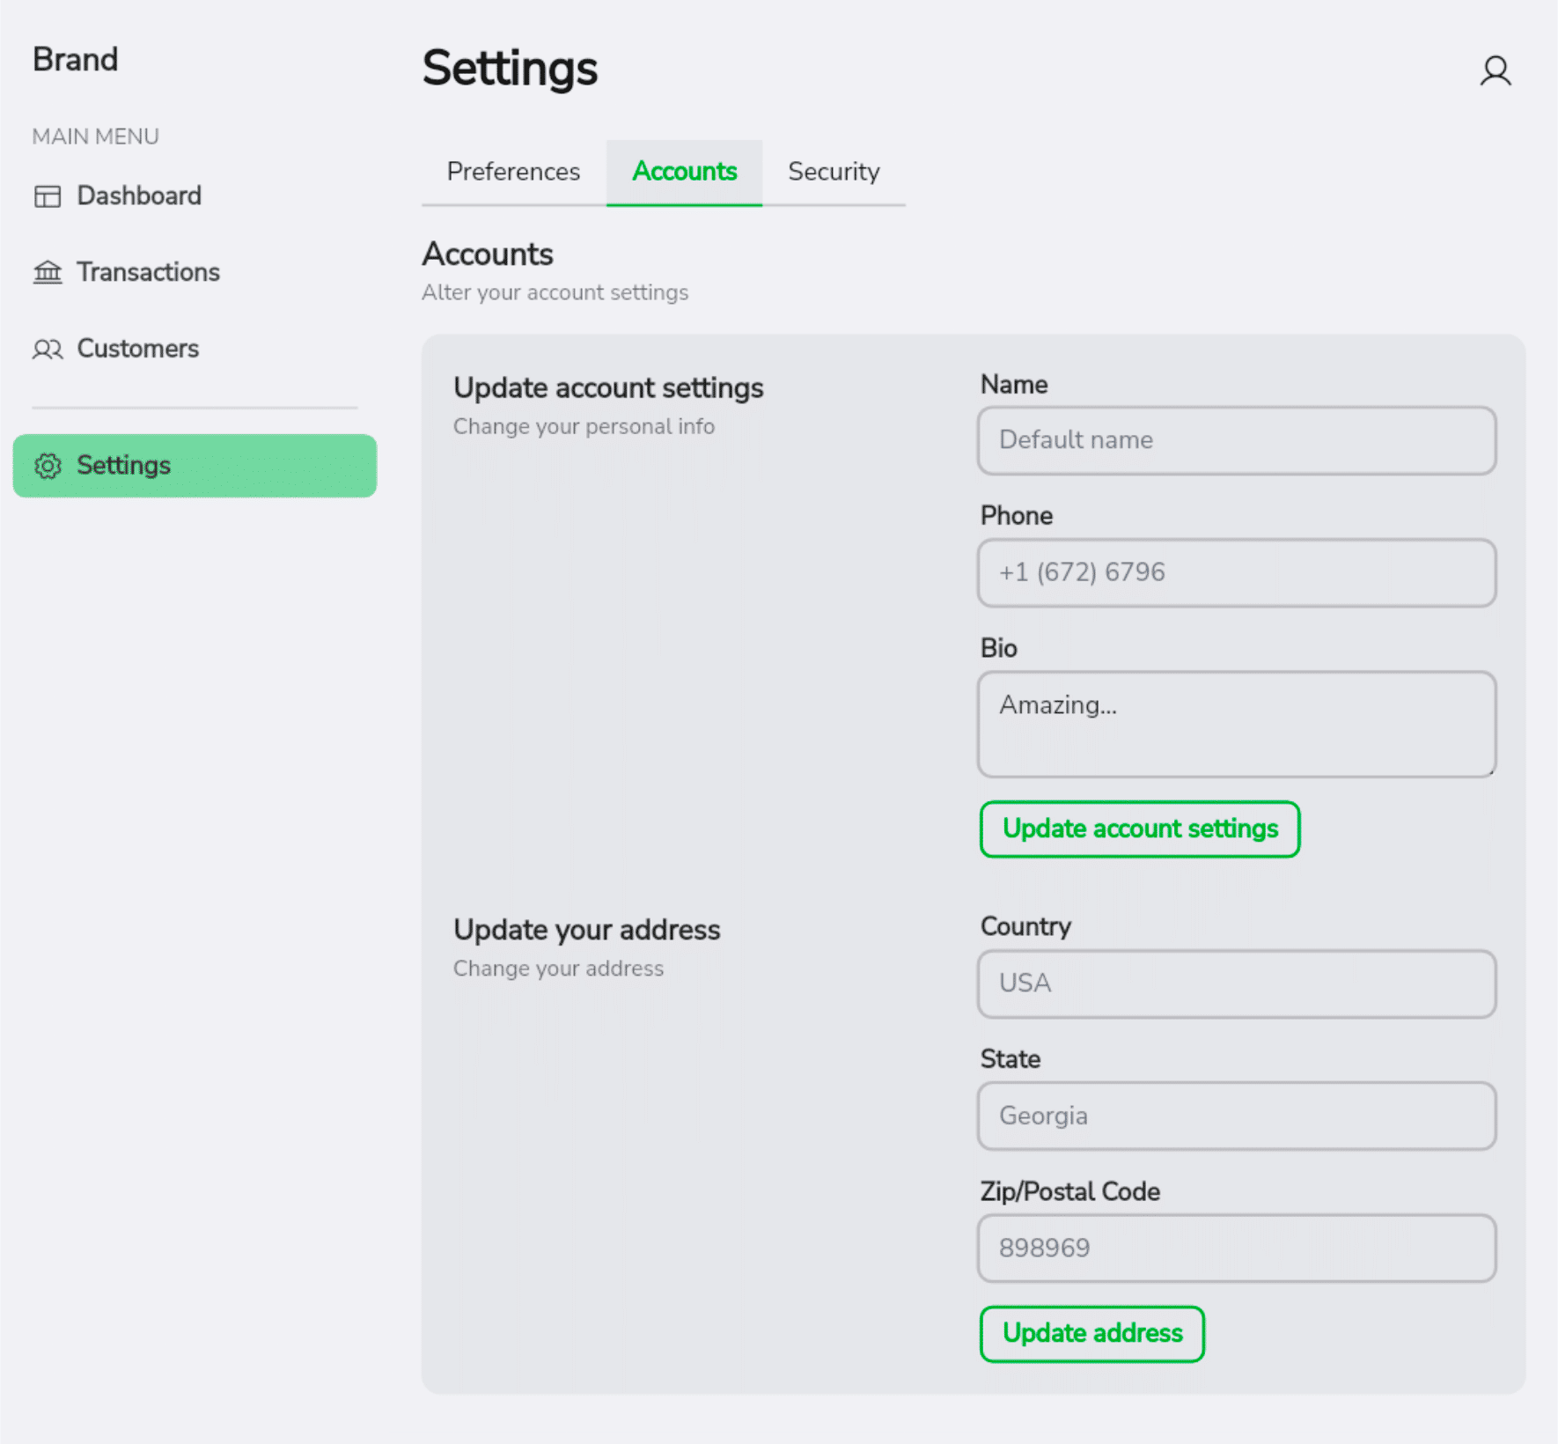Click the user profile icon
Screen dimensions: 1558x1444
(x=1495, y=70)
